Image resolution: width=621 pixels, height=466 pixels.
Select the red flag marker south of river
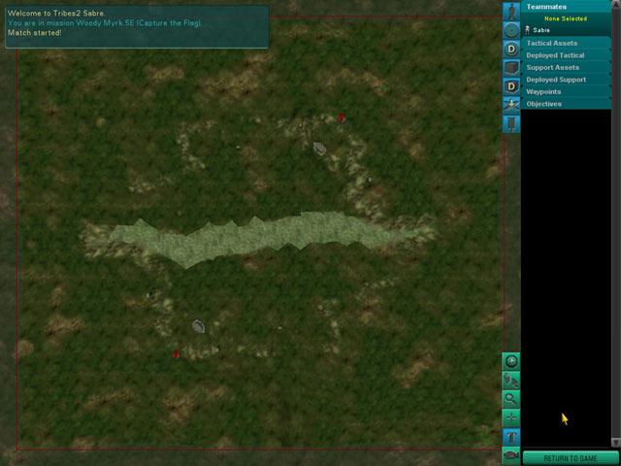click(177, 353)
